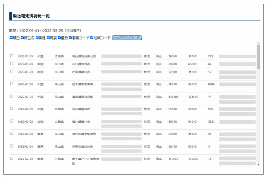267x178 pixels.
Task: Select the 神奈川県川崎市 row checkbox
Action: [12, 146]
